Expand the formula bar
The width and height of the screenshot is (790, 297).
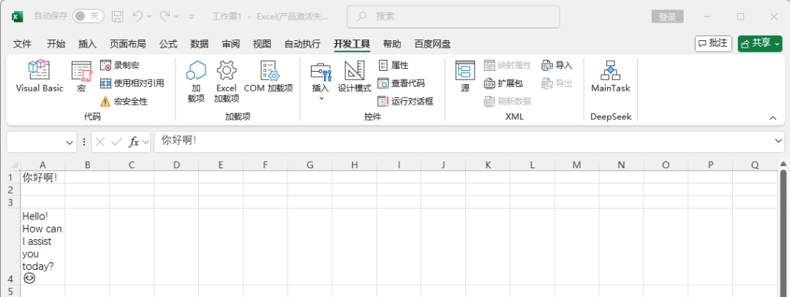pyautogui.click(x=778, y=142)
